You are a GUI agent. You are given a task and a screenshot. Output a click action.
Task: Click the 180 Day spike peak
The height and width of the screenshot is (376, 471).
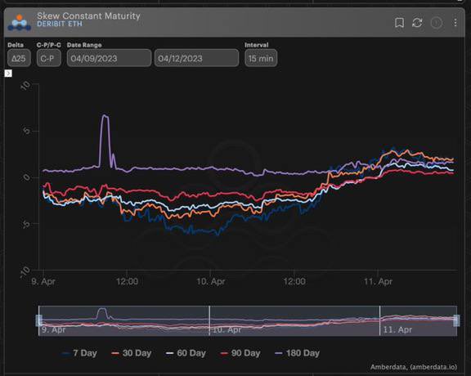(x=105, y=115)
